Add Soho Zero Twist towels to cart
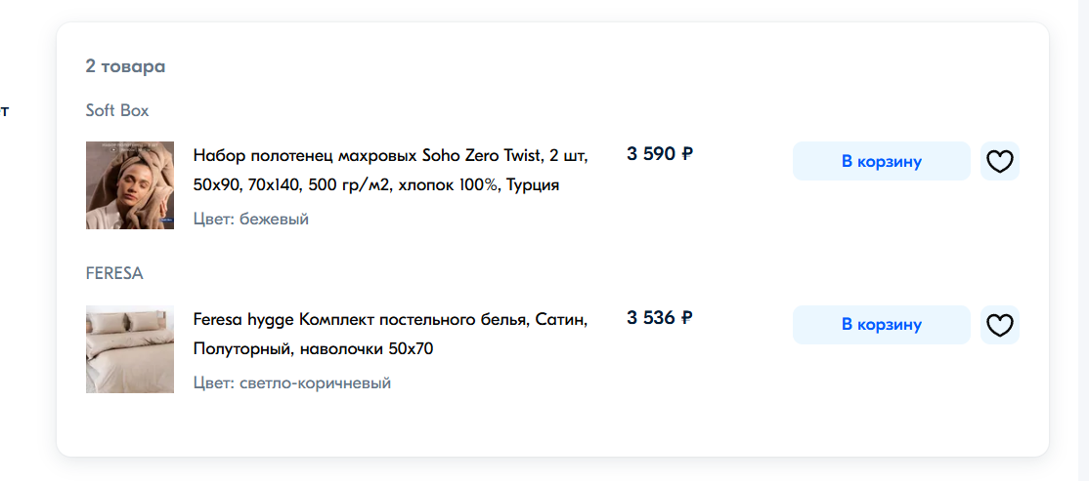The image size is (1089, 481). pos(882,162)
